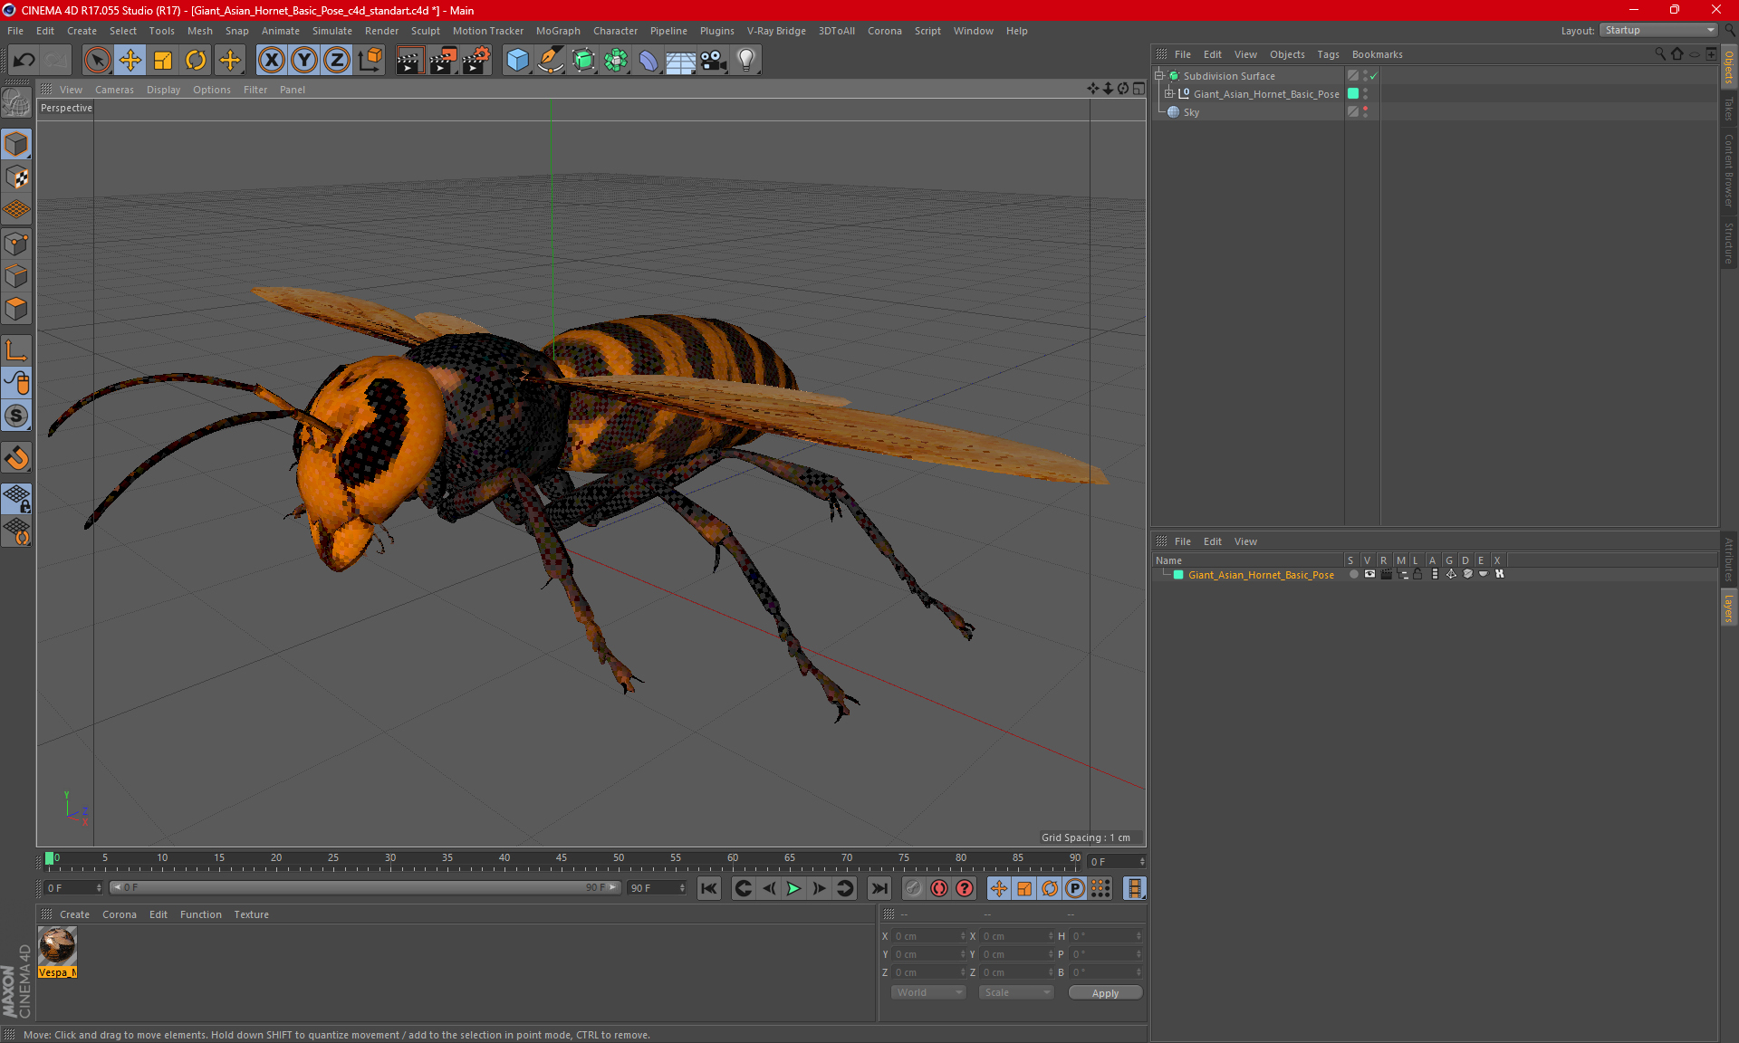Screen dimensions: 1739x1043
Task: Go to end of animation
Action: click(x=879, y=888)
